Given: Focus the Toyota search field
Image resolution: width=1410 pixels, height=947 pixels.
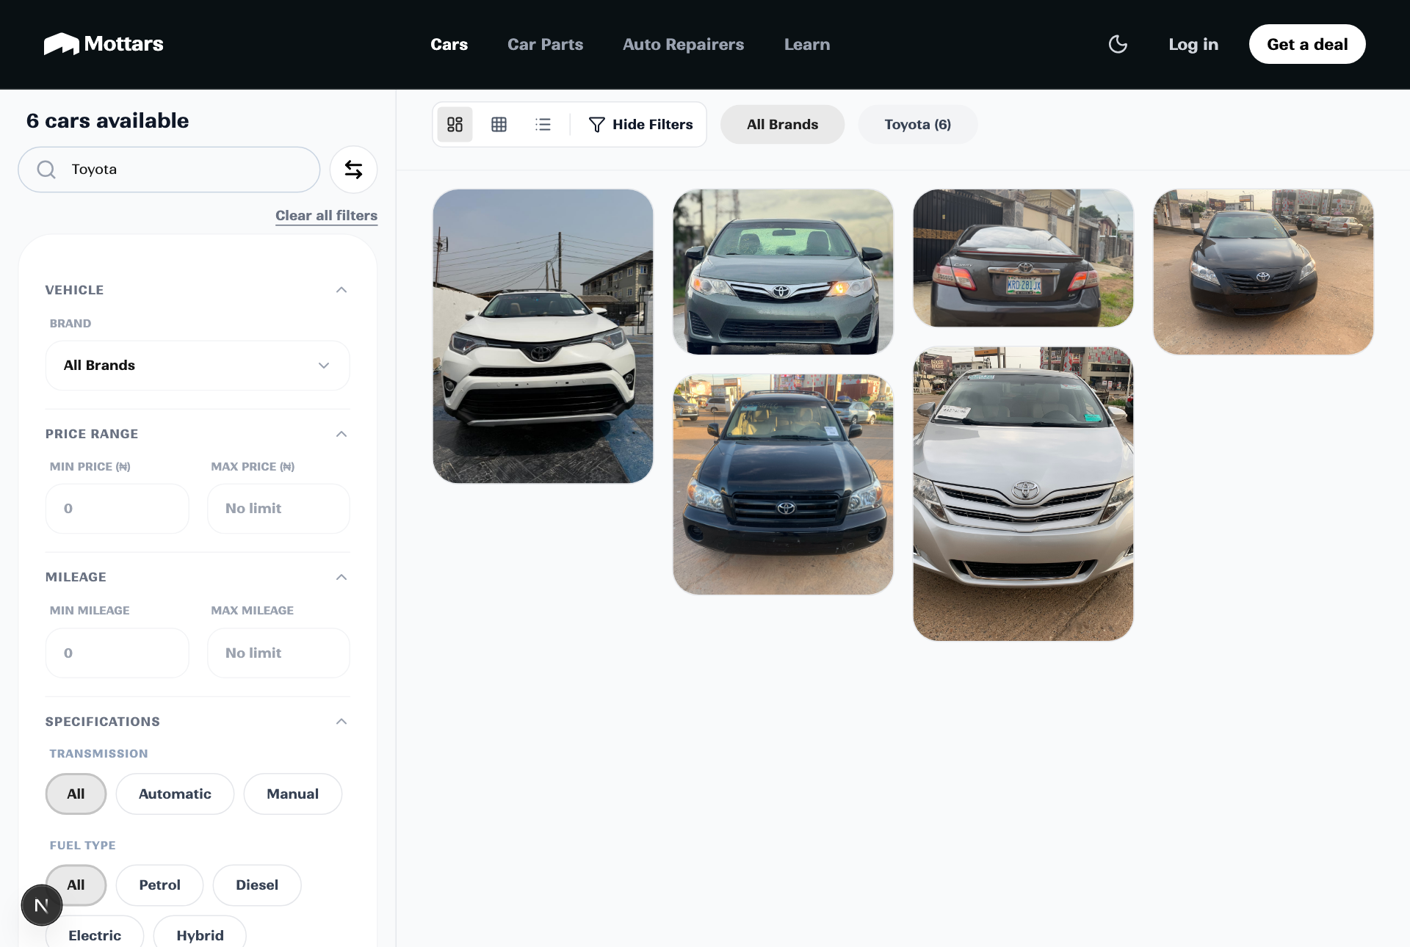Looking at the screenshot, I should pos(169,170).
